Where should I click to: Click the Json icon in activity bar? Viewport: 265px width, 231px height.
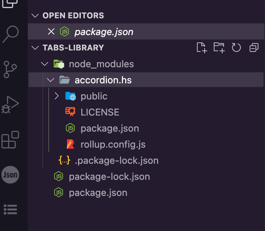pyautogui.click(x=10, y=175)
